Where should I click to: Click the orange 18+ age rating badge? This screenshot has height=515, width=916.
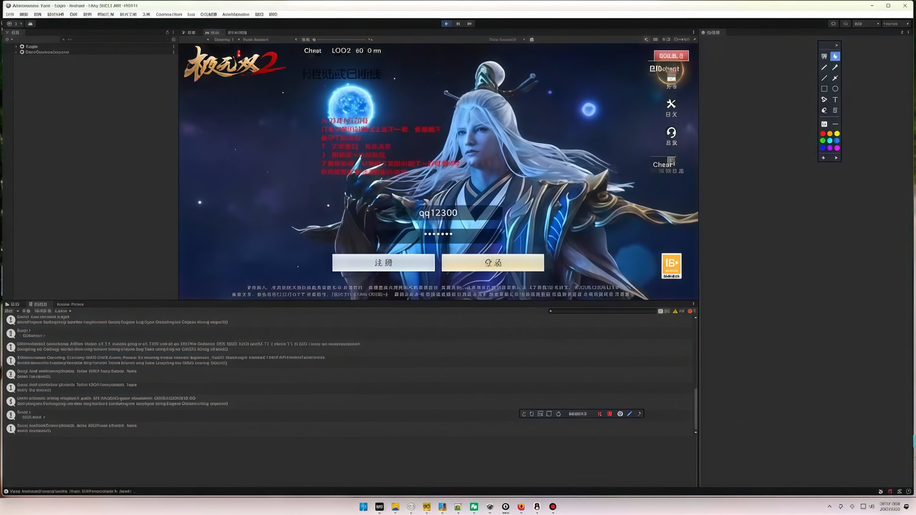(672, 266)
